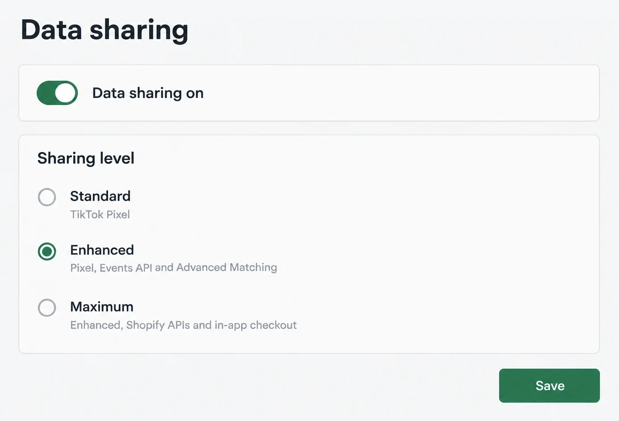Image resolution: width=619 pixels, height=421 pixels.
Task: Click the "Enhanced" option label
Action: pyautogui.click(x=102, y=250)
